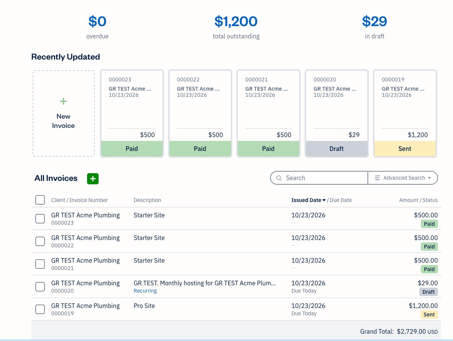Click the Paid badge on invoice 0000022 row
The width and height of the screenshot is (453, 341).
coord(429,247)
